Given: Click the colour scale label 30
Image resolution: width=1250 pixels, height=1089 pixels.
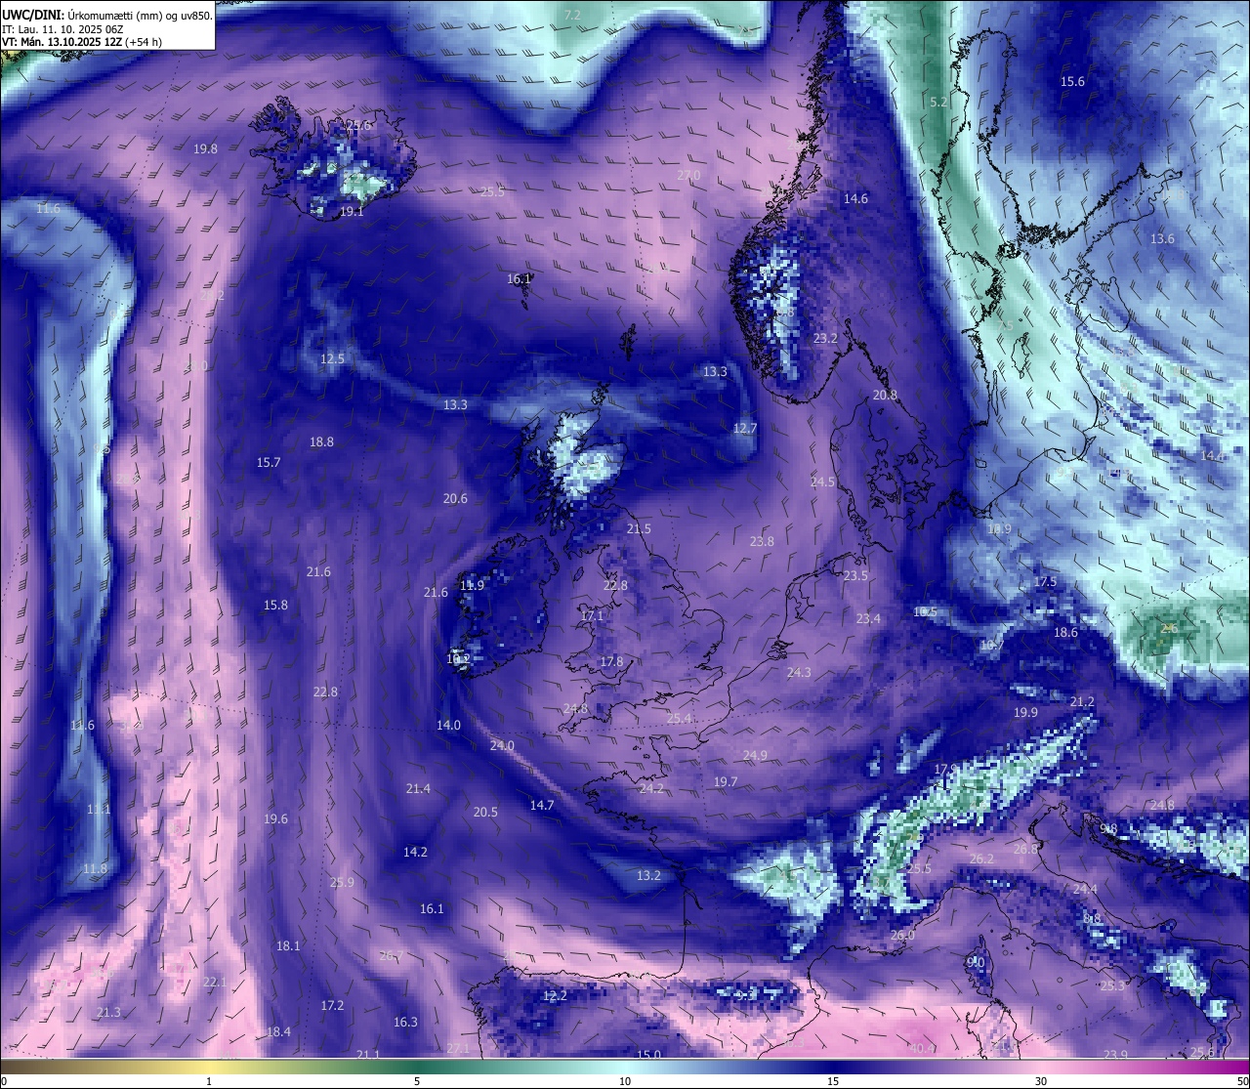Looking at the screenshot, I should (1041, 1081).
